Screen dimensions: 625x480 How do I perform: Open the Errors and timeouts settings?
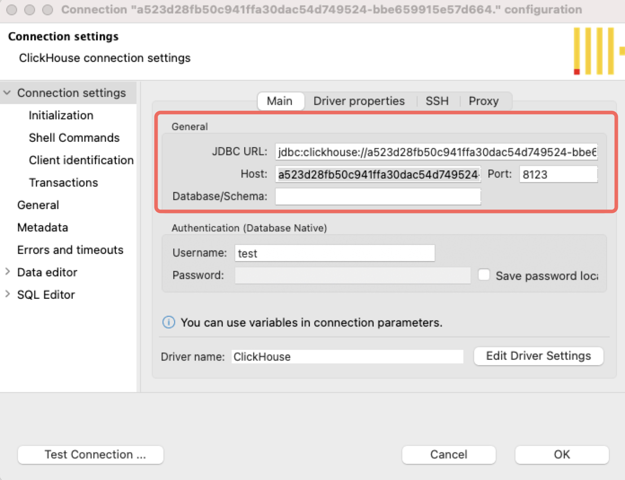[x=70, y=250]
